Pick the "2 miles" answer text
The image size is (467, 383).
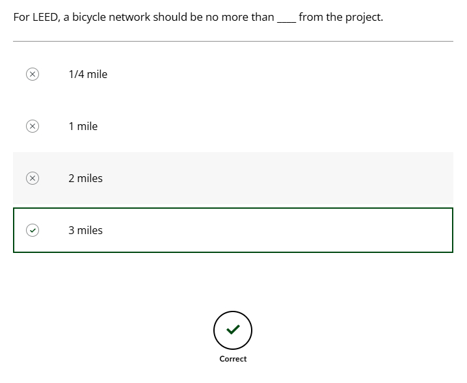tap(85, 178)
